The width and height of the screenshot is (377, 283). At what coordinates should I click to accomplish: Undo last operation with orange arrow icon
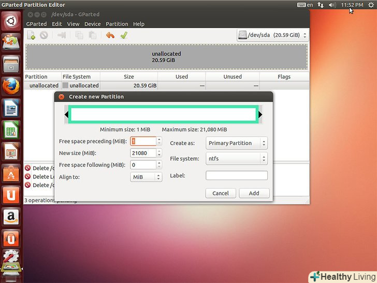click(x=110, y=35)
